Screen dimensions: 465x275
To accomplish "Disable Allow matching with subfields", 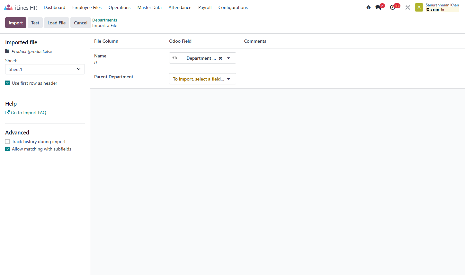I will tap(7, 149).
